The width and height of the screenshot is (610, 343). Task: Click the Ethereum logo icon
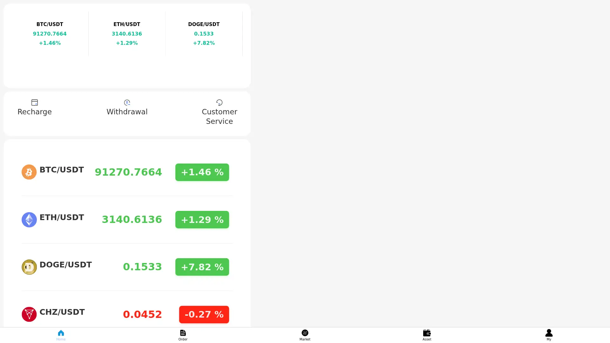click(x=29, y=219)
